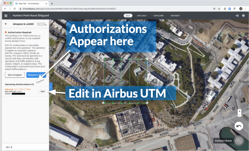Click the browser back arrow
The height and width of the screenshot is (151, 249).
(x=5, y=9)
